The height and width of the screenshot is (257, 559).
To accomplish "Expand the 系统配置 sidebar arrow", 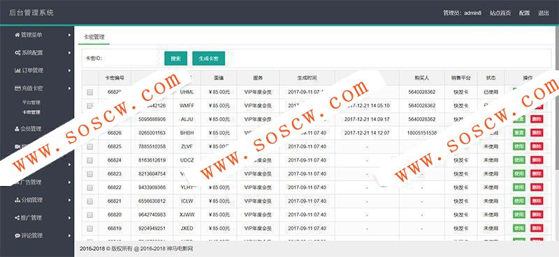I will pyautogui.click(x=69, y=53).
